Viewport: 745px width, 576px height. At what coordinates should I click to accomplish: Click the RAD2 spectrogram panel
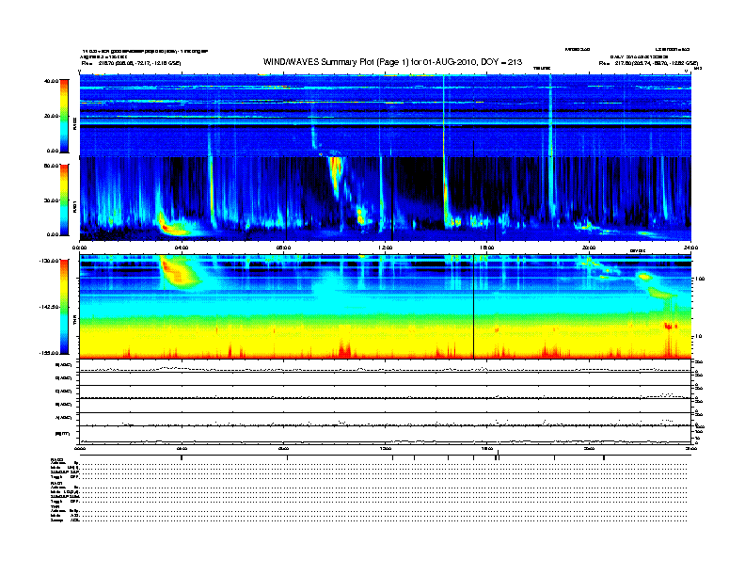tap(386, 116)
